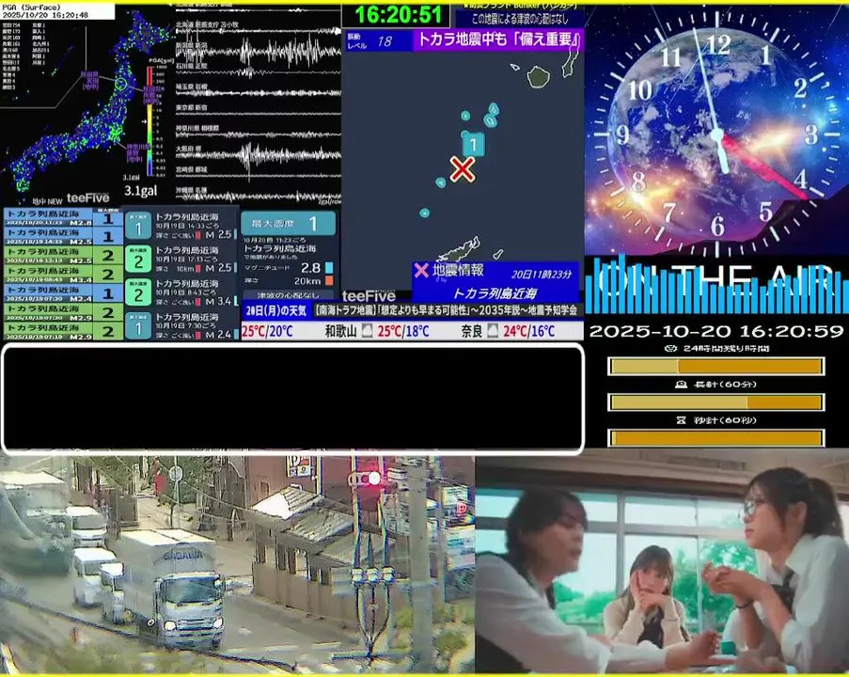This screenshot has height=677, width=849.
Task: Click the 20日(月)の天気 weather label
Action: (276, 310)
